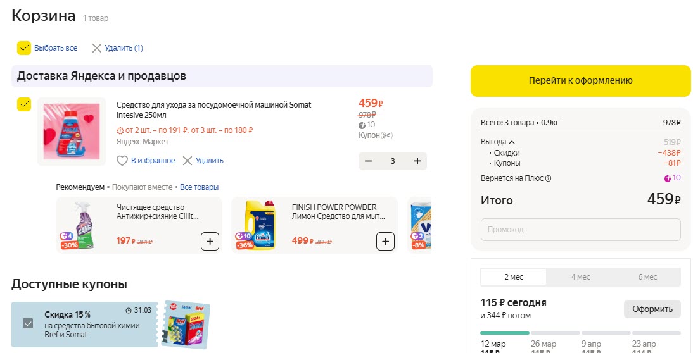The width and height of the screenshot is (693, 353).
Task: Add Finish Power Powder to the cart
Action: point(385,241)
